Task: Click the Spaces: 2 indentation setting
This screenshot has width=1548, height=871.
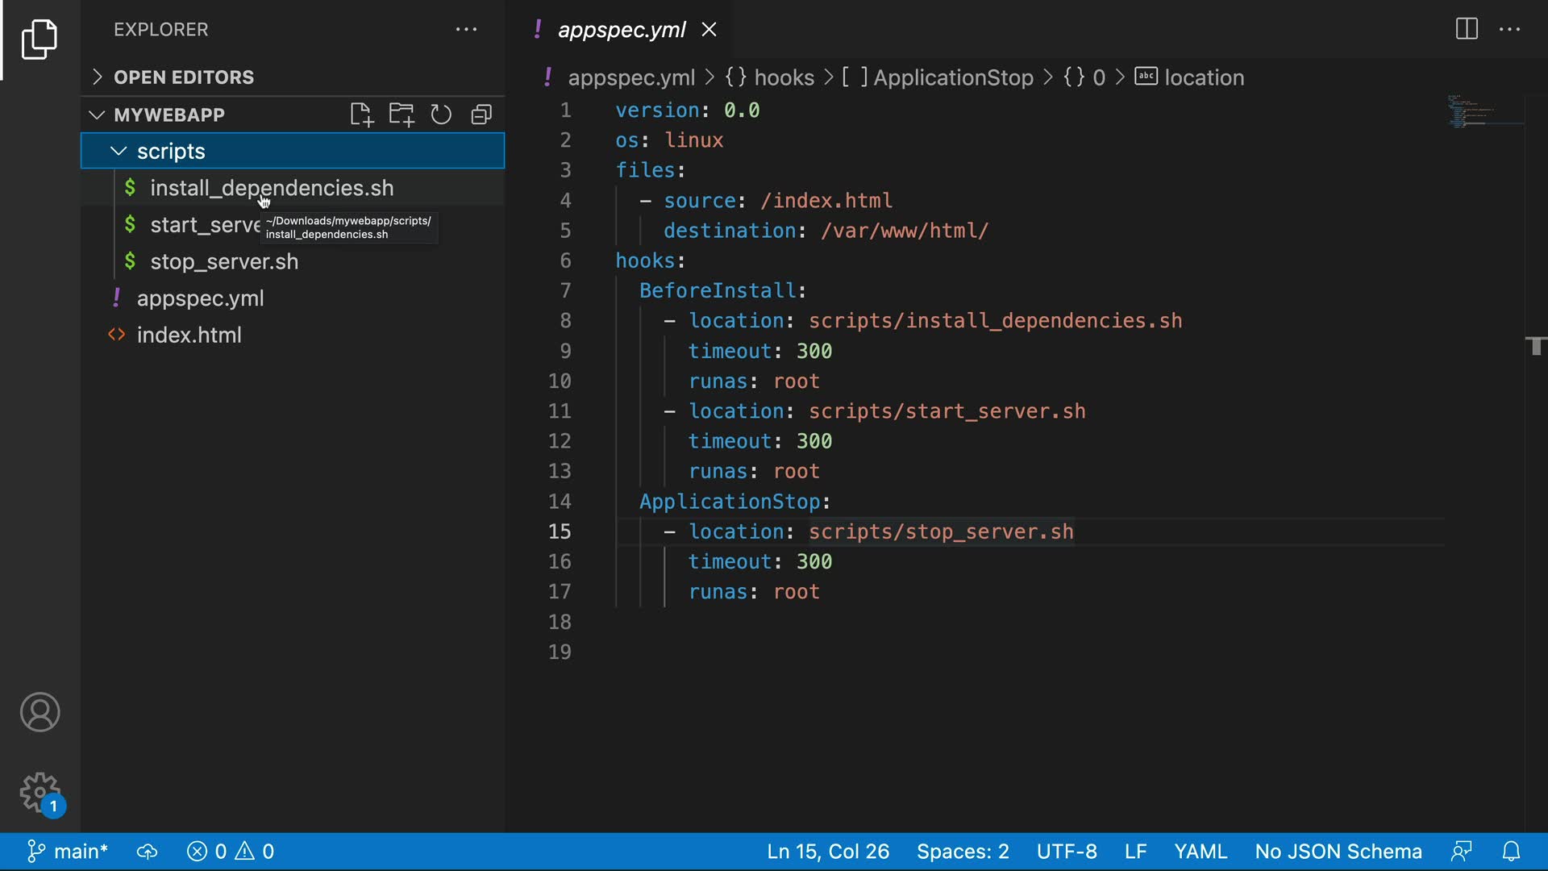Action: (962, 852)
